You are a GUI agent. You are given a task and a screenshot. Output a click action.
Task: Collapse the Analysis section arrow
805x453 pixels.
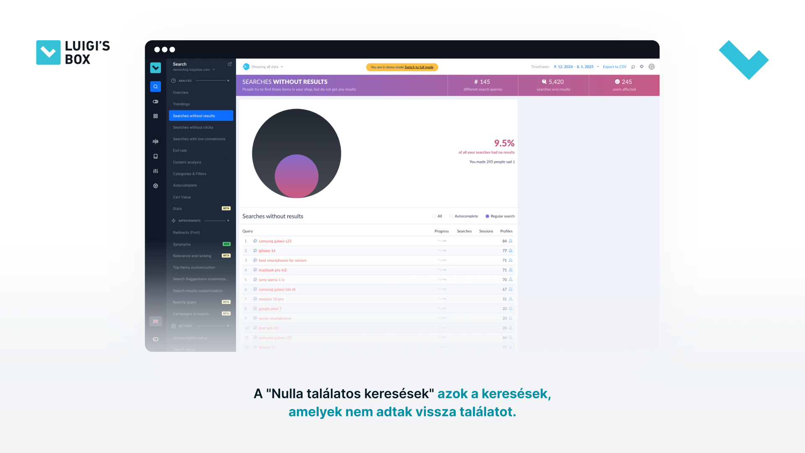228,81
